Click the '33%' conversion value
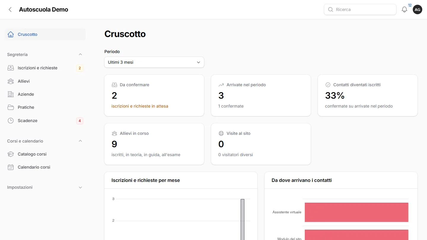 click(335, 95)
